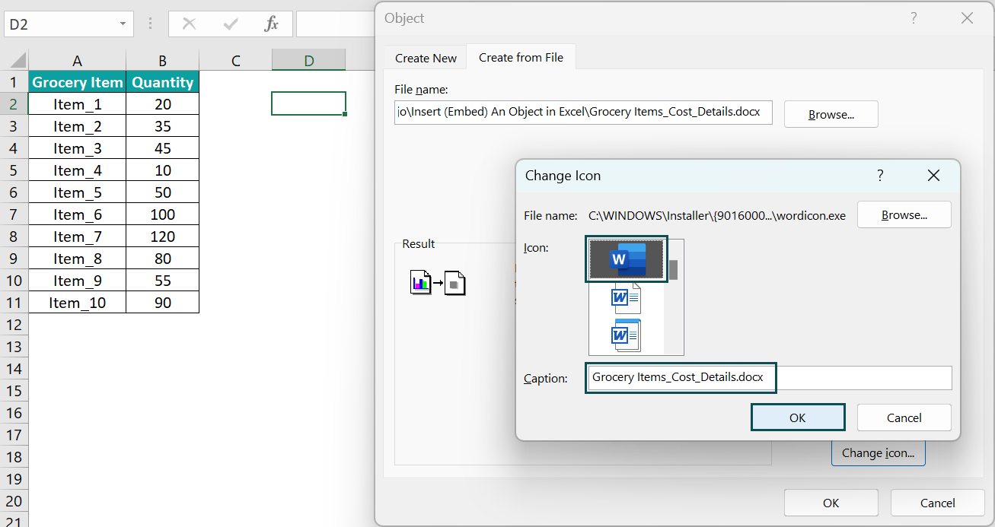Viewport: 995px width, 527px height.
Task: Select column A header
Action: (x=77, y=60)
